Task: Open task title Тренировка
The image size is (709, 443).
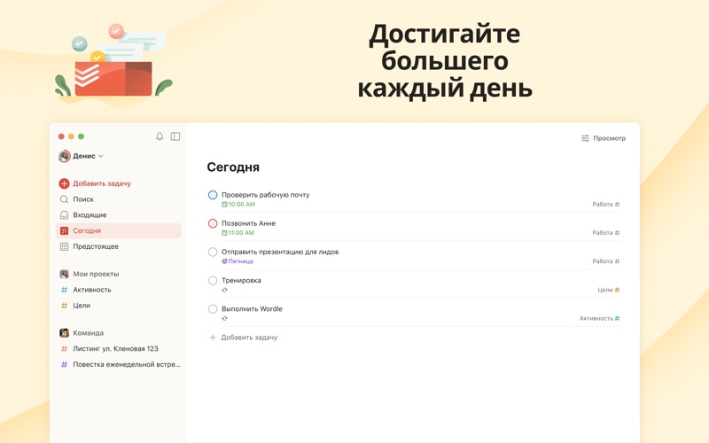Action: click(x=241, y=280)
